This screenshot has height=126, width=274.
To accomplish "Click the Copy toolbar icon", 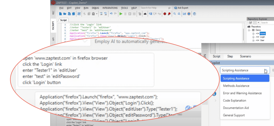I will click(x=89, y=14).
